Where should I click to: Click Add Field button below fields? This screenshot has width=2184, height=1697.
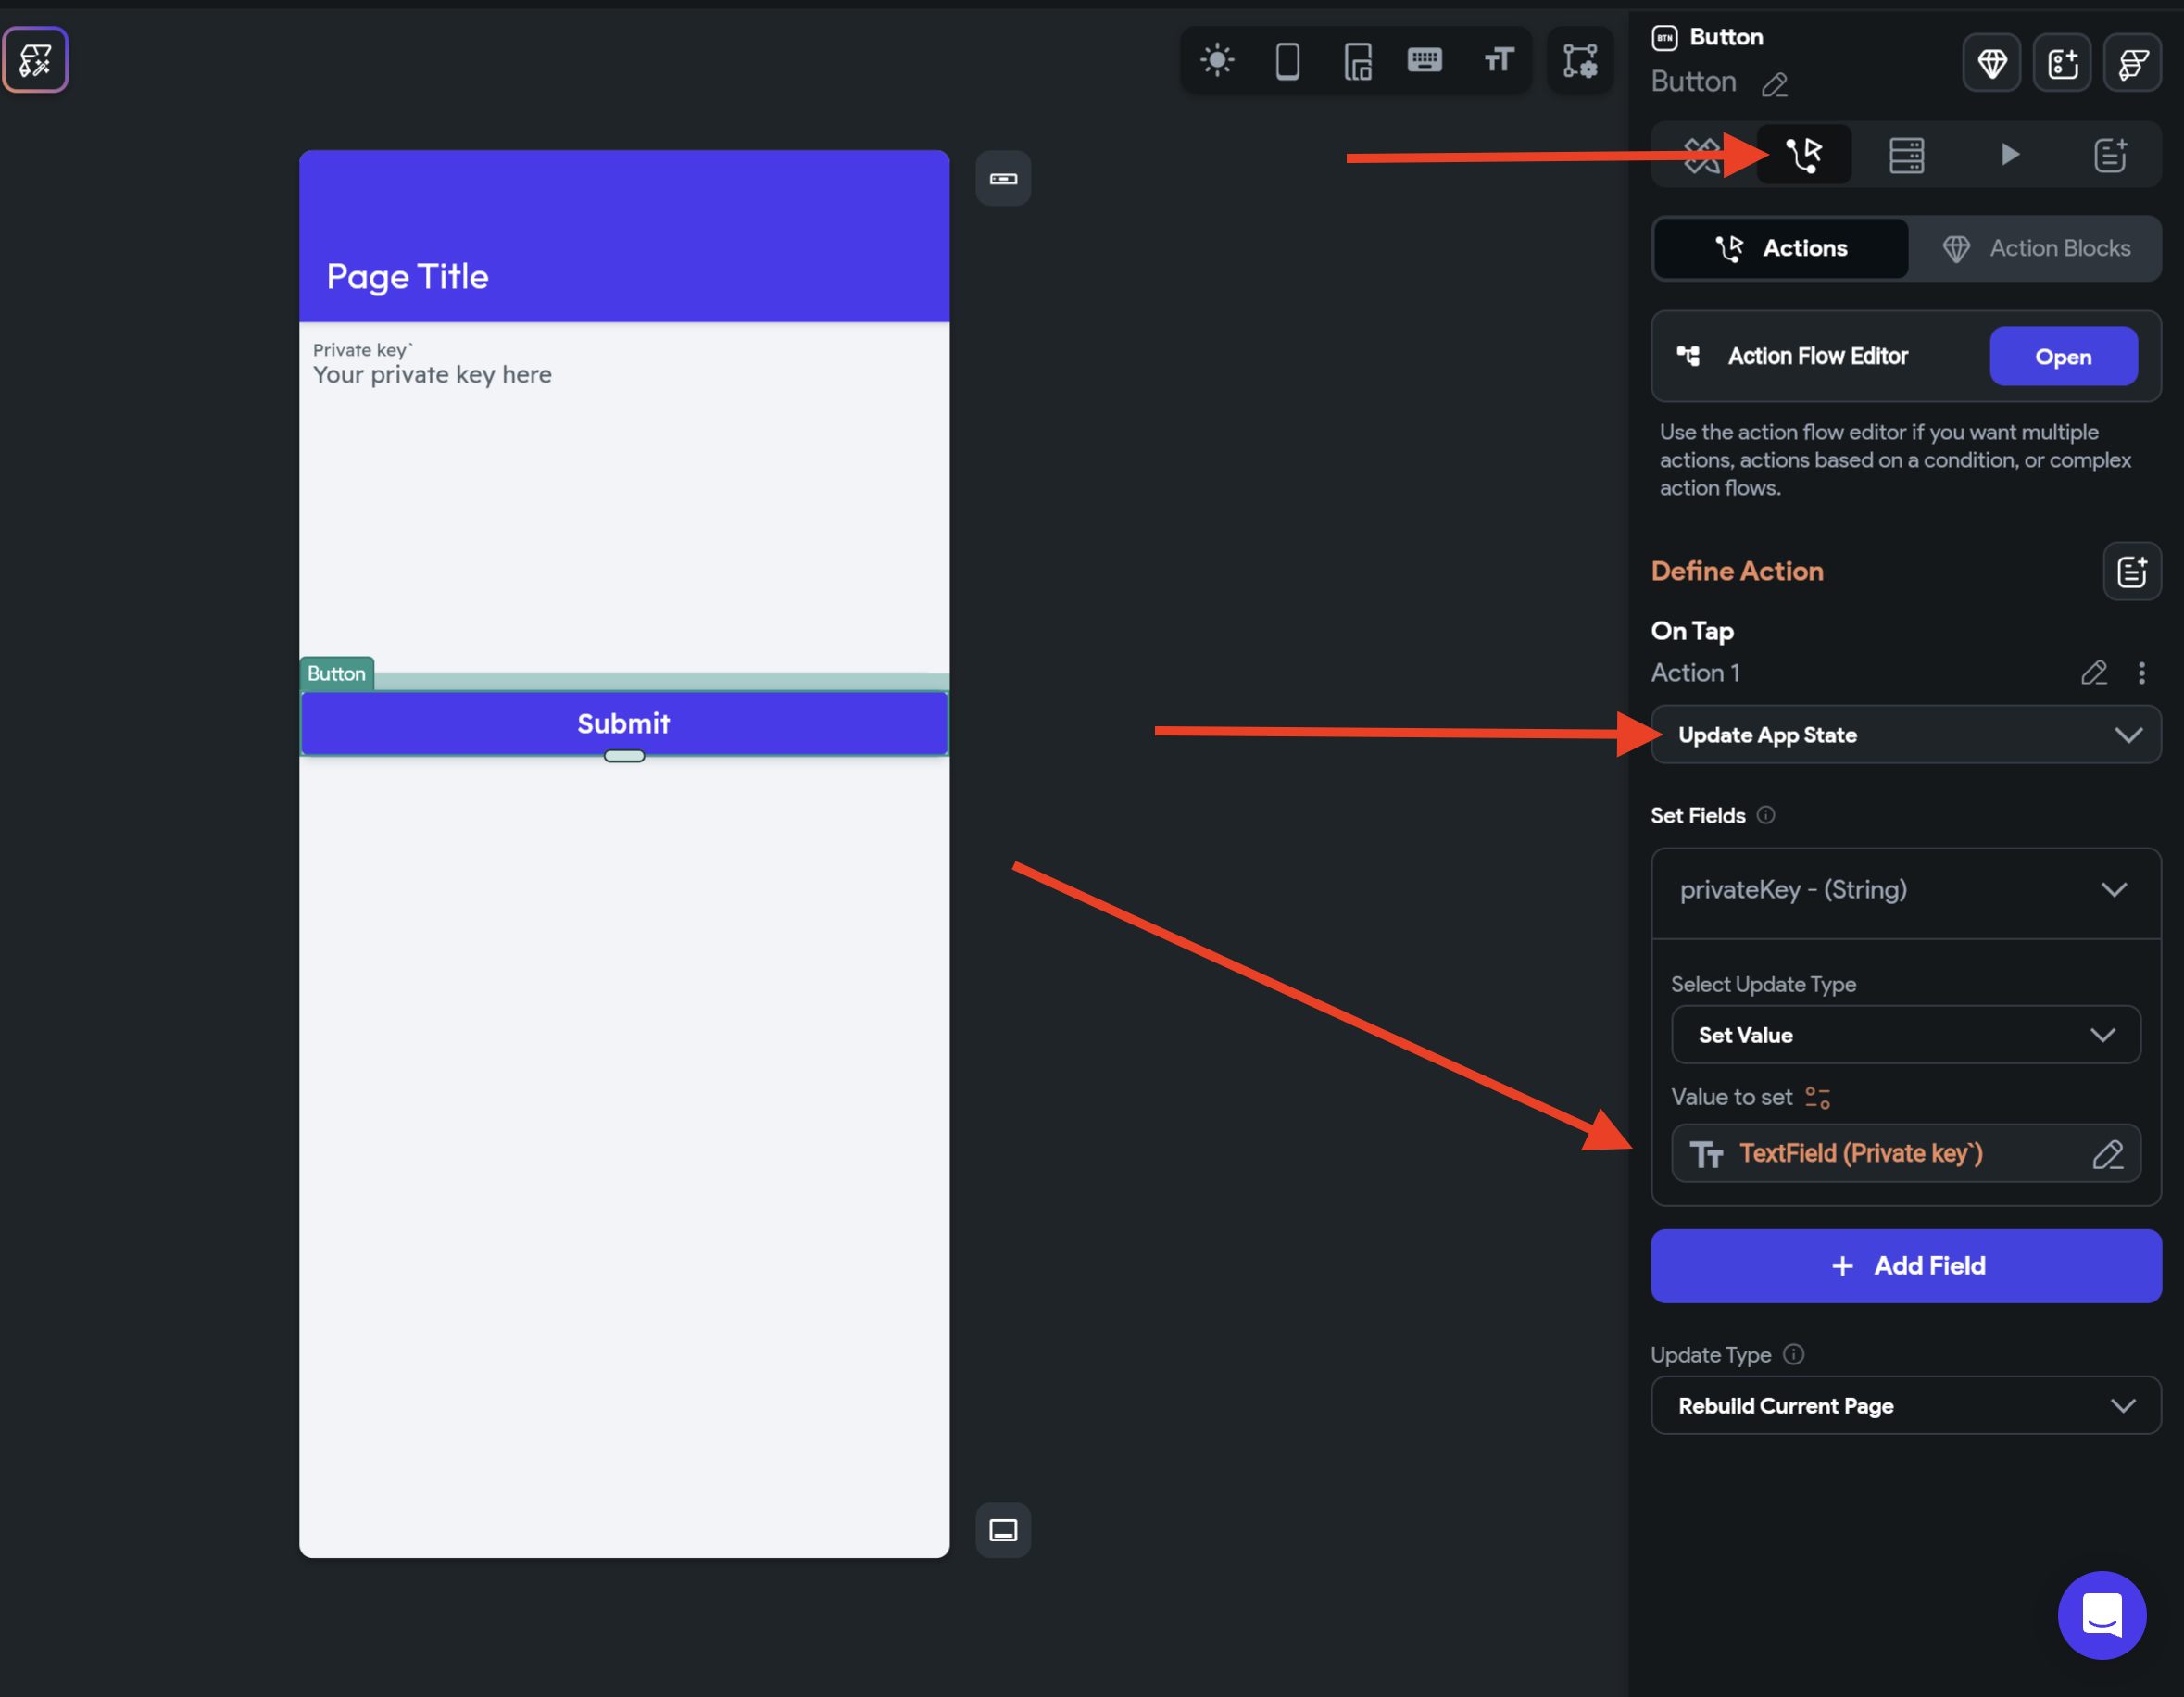pyautogui.click(x=1904, y=1266)
